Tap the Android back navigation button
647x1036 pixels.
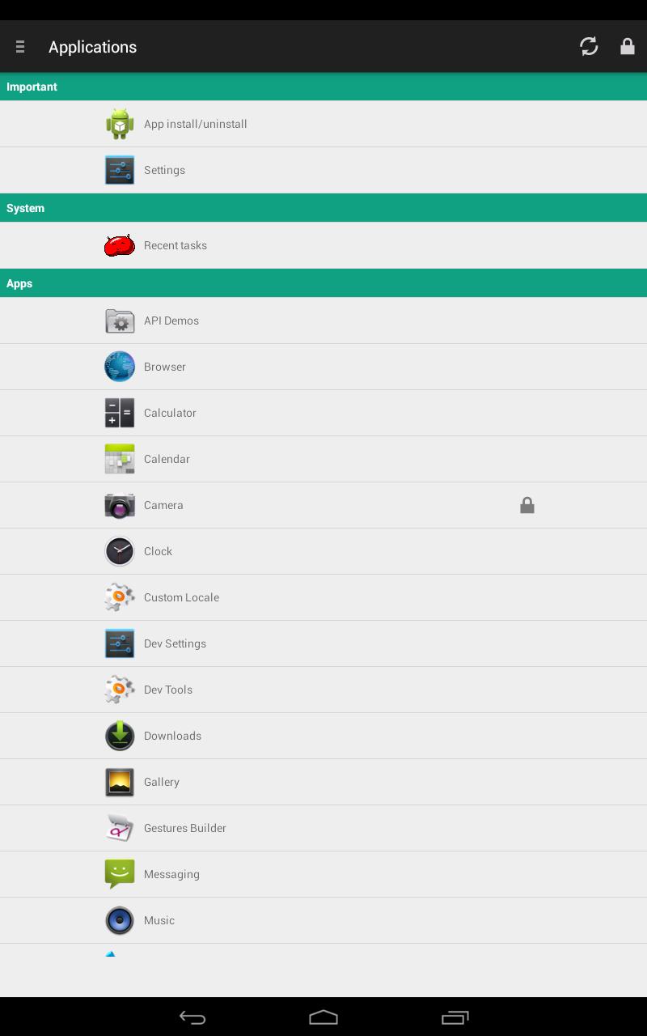pos(192,1017)
